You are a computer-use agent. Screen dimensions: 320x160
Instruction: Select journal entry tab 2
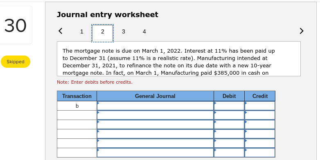pyautogui.click(x=102, y=33)
